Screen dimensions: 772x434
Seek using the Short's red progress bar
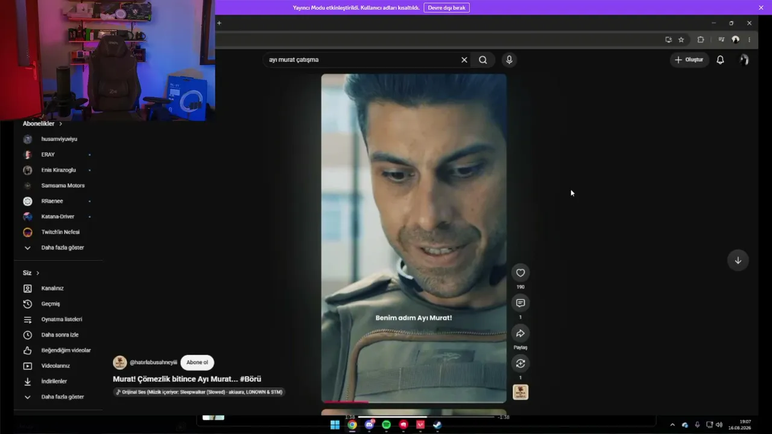coord(414,401)
